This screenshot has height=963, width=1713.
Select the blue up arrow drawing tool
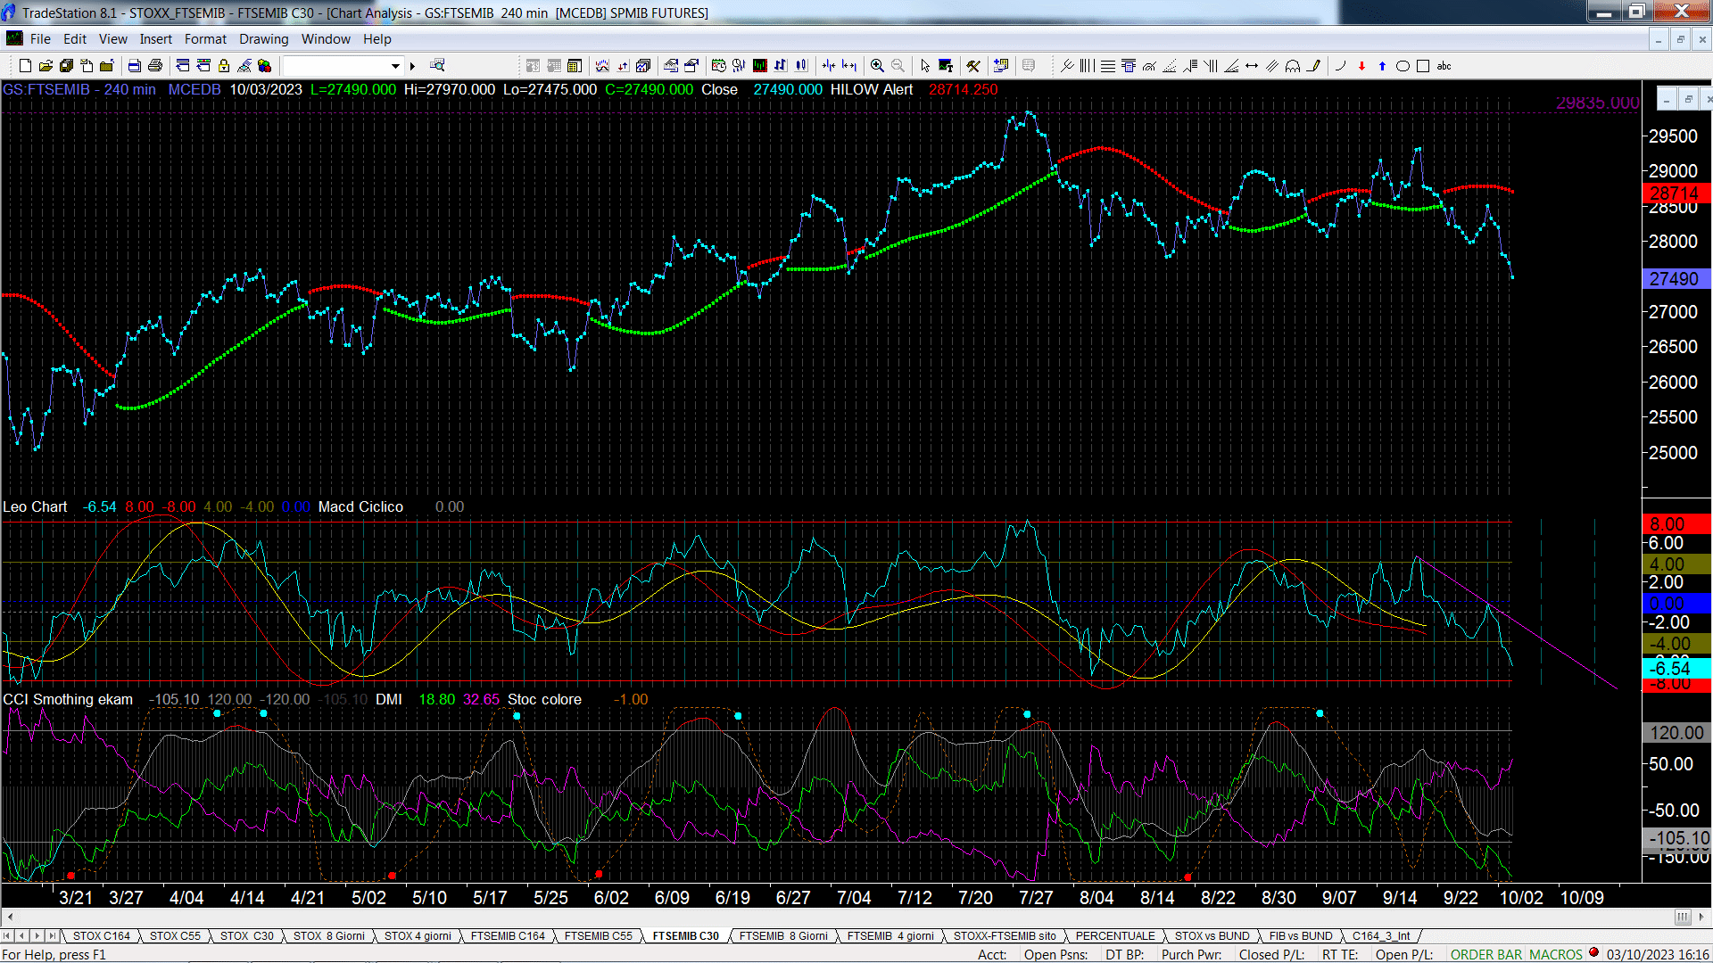click(1382, 66)
